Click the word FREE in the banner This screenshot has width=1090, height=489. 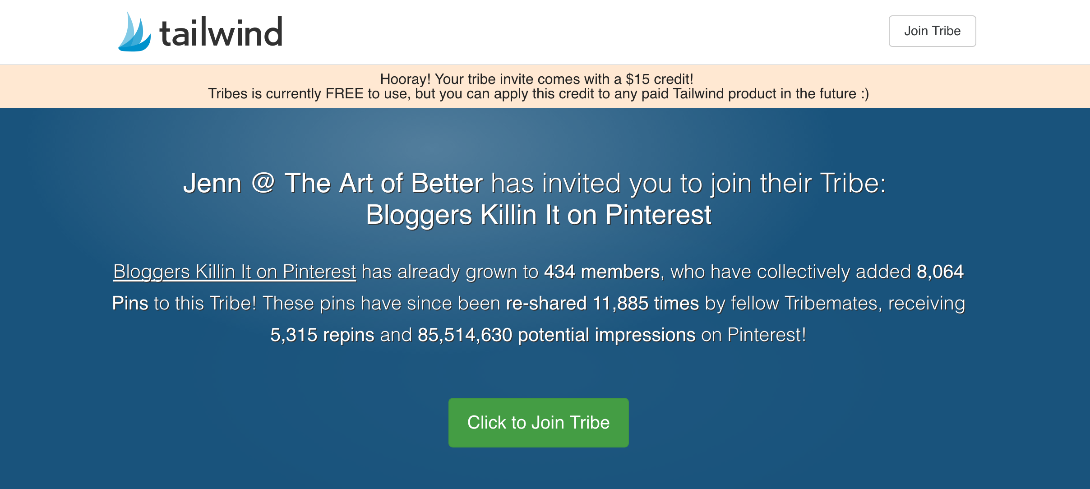pyautogui.click(x=344, y=94)
